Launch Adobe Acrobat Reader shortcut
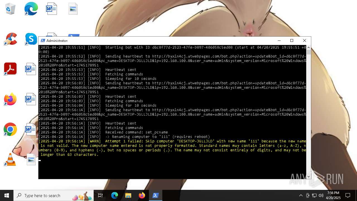Viewport: 357px width, 201px height. tap(10, 69)
